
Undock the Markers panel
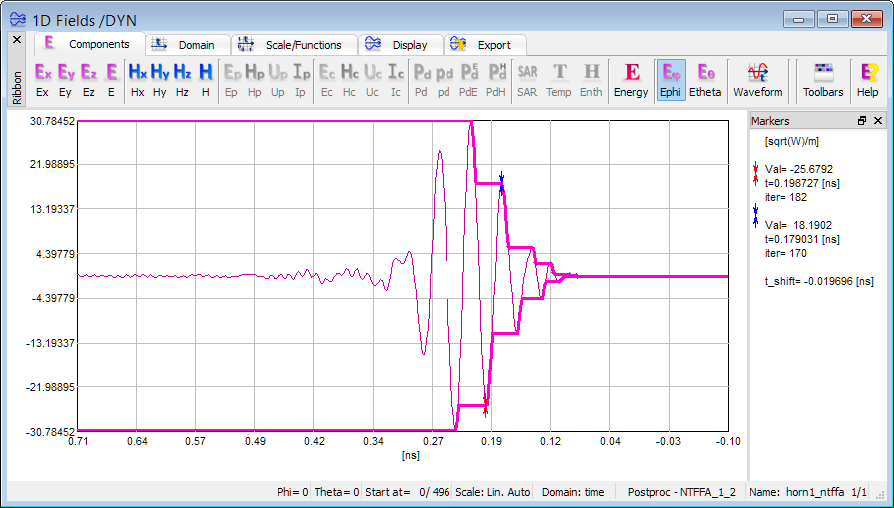(862, 120)
